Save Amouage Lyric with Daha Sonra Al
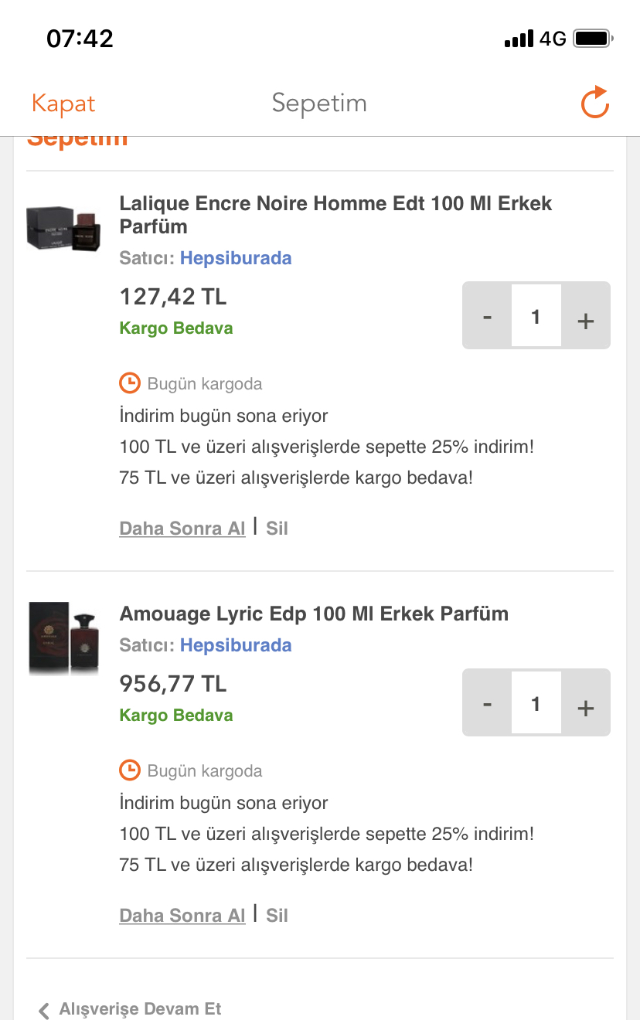Screen dimensions: 640x1020 182,916
